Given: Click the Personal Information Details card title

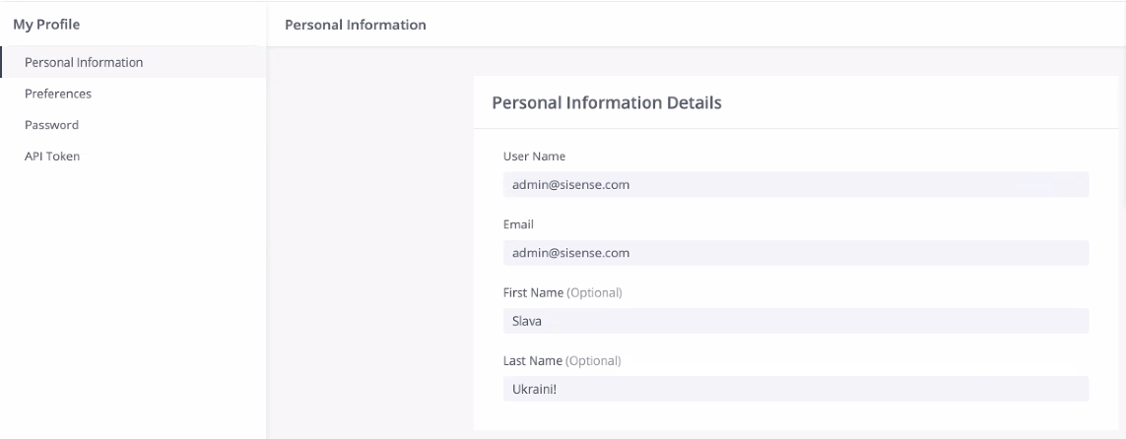Looking at the screenshot, I should (x=607, y=102).
